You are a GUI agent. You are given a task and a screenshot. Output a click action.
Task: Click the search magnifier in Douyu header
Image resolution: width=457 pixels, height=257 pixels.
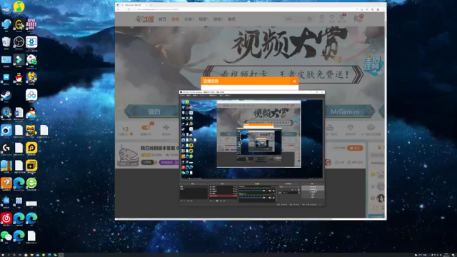(x=309, y=19)
